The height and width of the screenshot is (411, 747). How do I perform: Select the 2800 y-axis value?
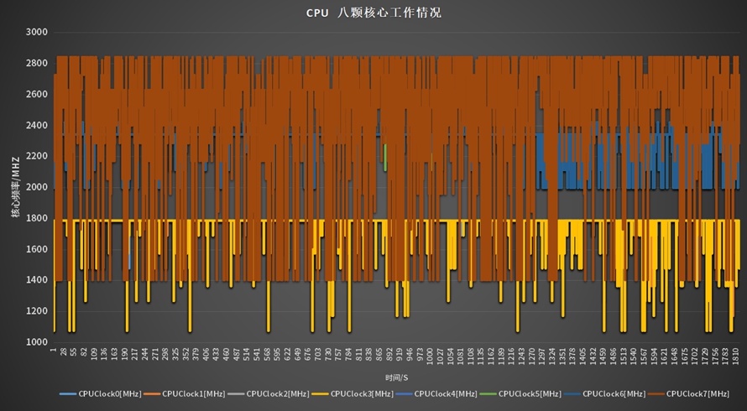pyautogui.click(x=37, y=64)
